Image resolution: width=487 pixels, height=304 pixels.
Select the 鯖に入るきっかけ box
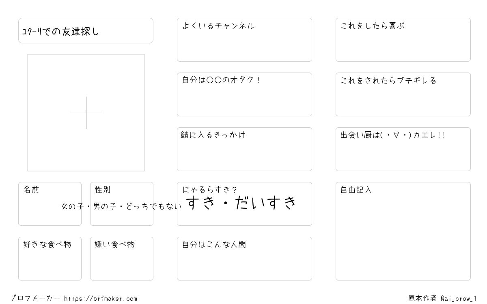[244, 149]
